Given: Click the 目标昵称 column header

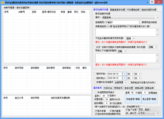Looking at the screenshot, I should point(35,68).
